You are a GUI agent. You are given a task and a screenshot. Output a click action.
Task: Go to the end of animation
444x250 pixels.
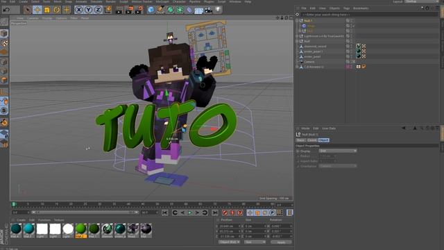215,212
